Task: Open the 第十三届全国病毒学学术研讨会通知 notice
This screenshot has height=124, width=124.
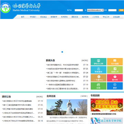Action: [x=17, y=105]
